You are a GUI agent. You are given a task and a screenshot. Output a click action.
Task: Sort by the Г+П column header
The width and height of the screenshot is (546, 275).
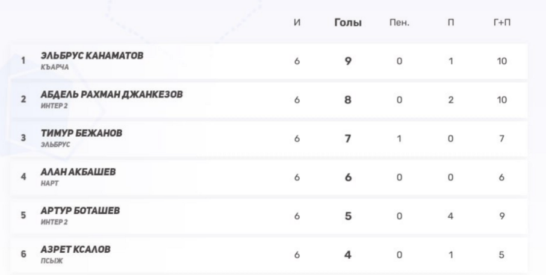click(x=502, y=23)
